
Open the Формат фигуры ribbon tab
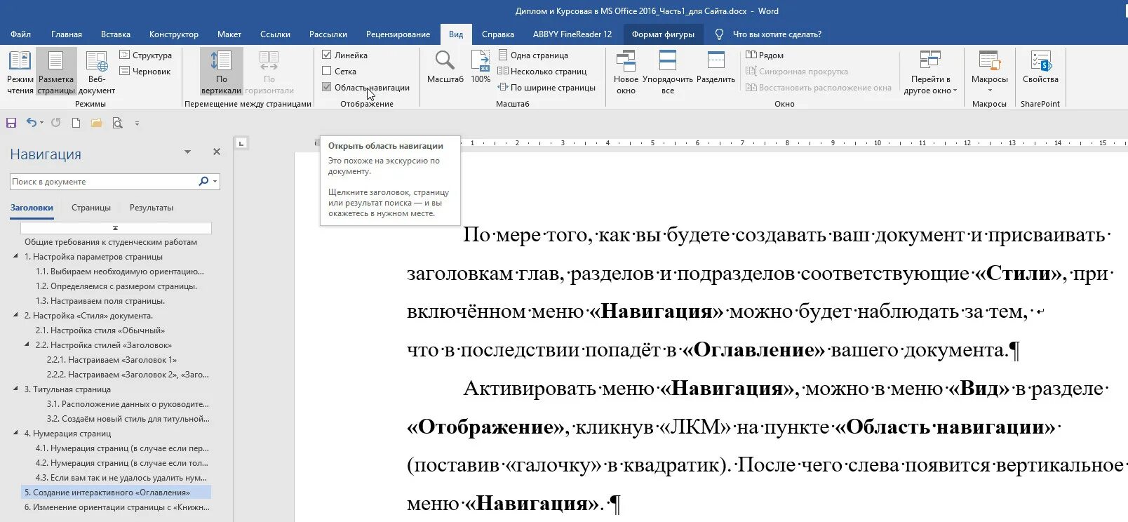click(663, 34)
